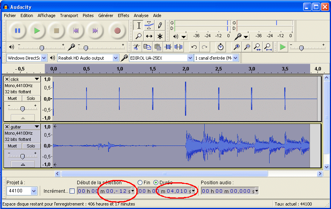Click the Zoom In magnifier
The height and width of the screenshot is (209, 331).
[x=236, y=47]
